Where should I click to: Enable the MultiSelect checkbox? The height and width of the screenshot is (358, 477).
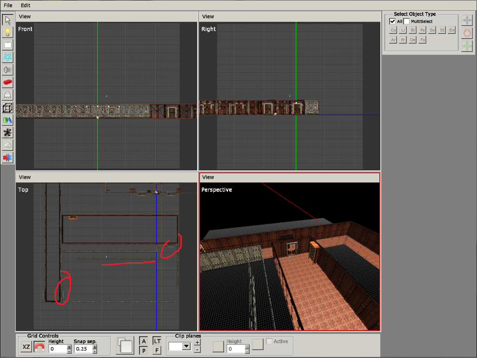coord(407,21)
